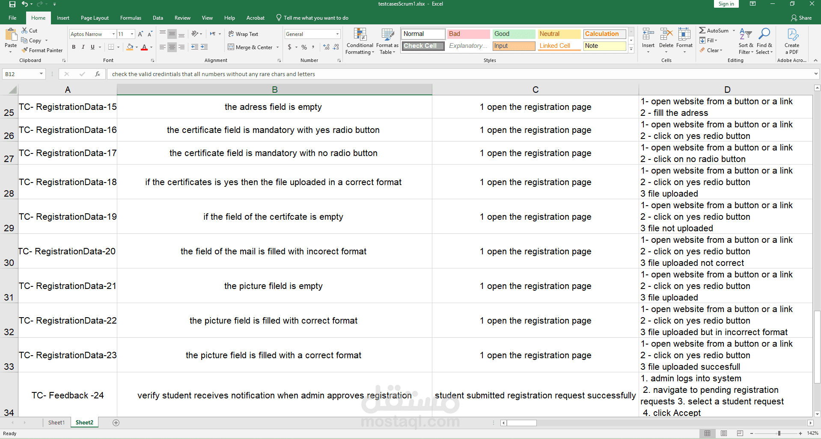This screenshot has height=439, width=821.
Task: Create a PDF with Adobe Acrobat
Action: click(x=792, y=41)
